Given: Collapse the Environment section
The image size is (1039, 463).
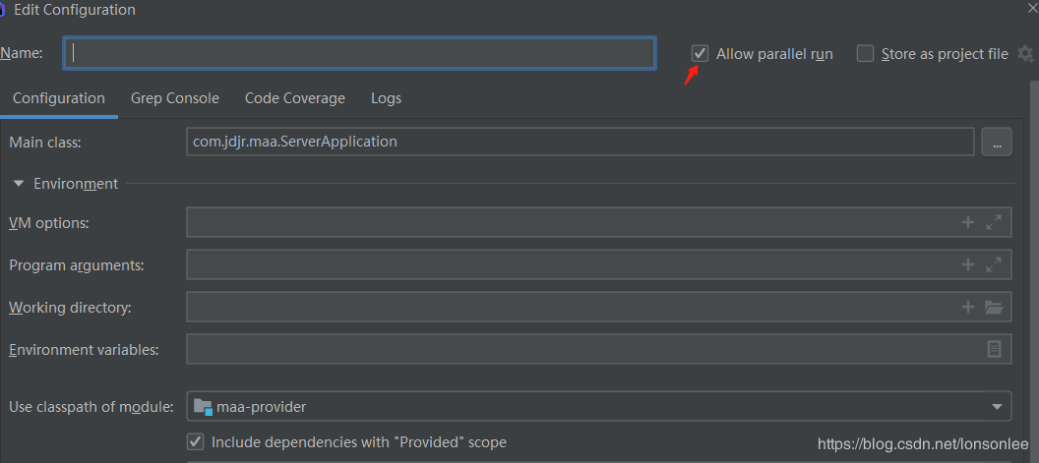Looking at the screenshot, I should (19, 184).
